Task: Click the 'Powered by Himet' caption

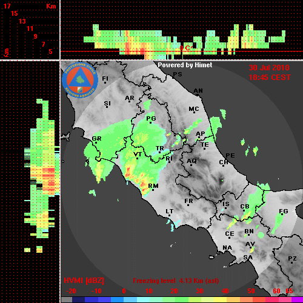Action: [185, 65]
